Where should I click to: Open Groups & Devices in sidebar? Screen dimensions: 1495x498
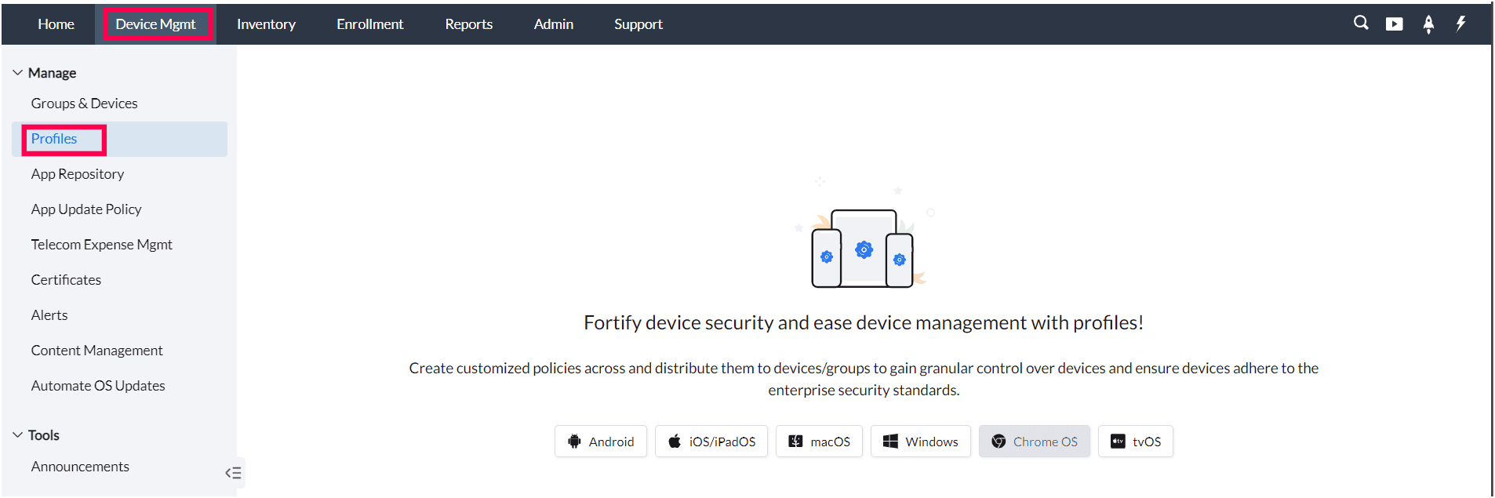pos(85,104)
